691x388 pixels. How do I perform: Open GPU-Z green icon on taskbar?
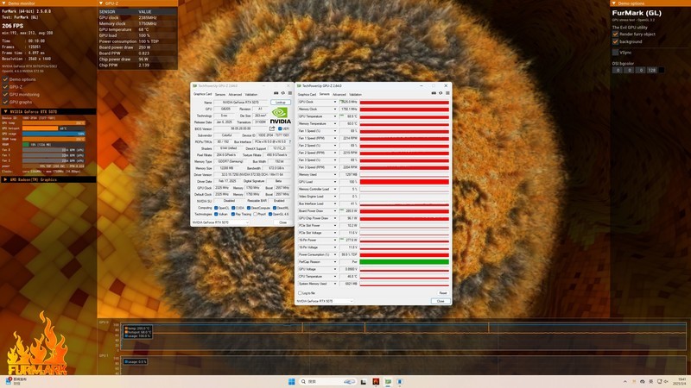[x=388, y=381]
